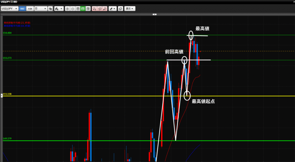The height and width of the screenshot is (162, 295).
Task: Click the chart settings icon before 表示
Action: click(x=120, y=9)
